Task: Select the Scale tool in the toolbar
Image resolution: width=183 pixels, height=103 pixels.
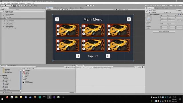Action: (x=12, y=5)
